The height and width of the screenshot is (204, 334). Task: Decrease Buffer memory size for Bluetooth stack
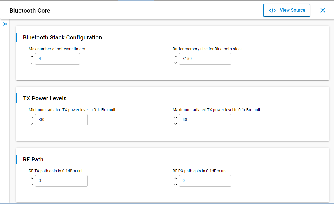click(176, 63)
